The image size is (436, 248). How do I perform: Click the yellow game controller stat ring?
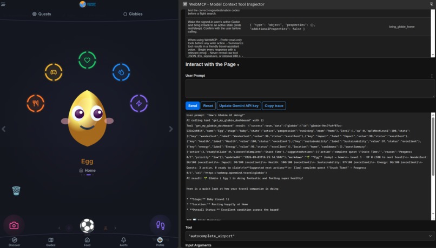coord(54,72)
